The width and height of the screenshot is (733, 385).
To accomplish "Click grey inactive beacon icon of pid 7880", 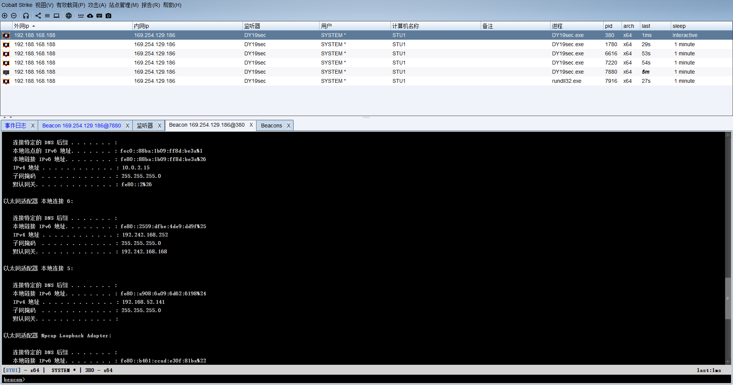I will 6,72.
